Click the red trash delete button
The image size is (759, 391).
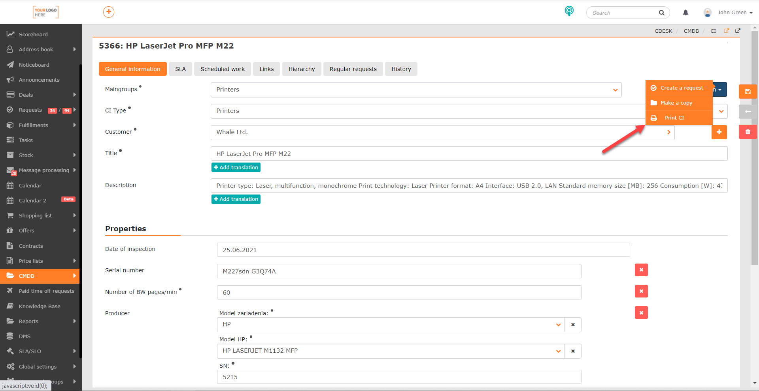click(x=748, y=132)
